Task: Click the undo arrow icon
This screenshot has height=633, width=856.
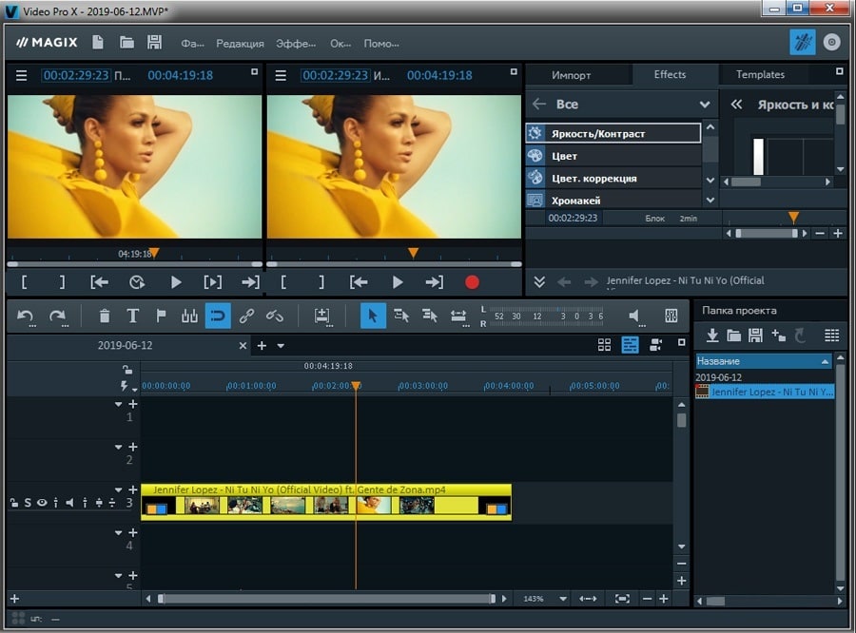Action: tap(26, 316)
